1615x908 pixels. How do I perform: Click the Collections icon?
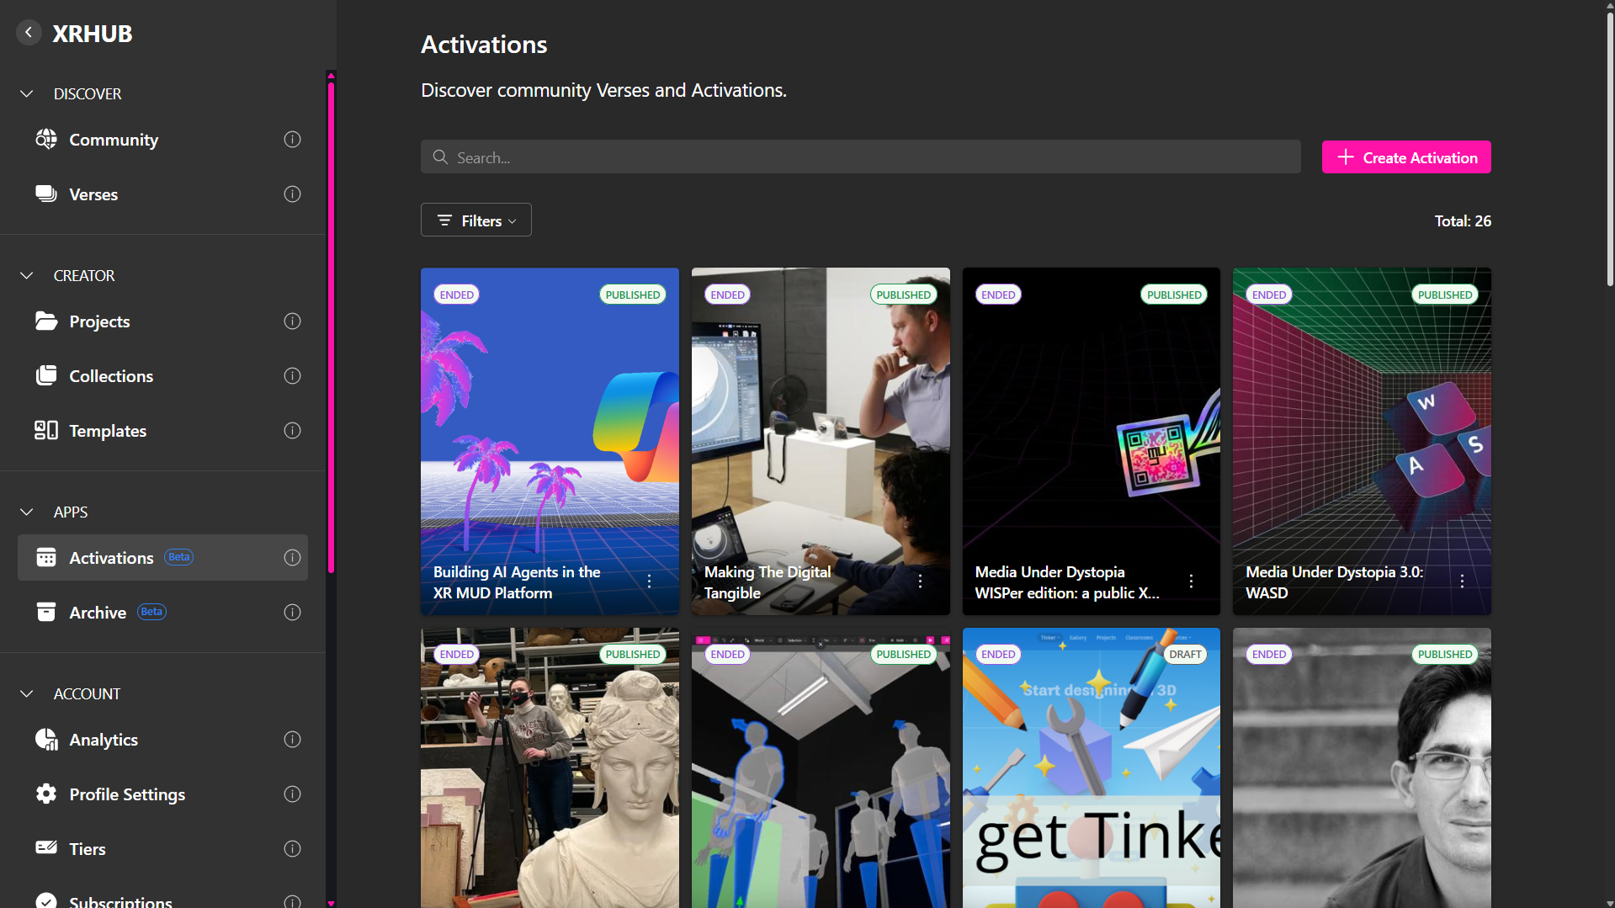point(46,375)
